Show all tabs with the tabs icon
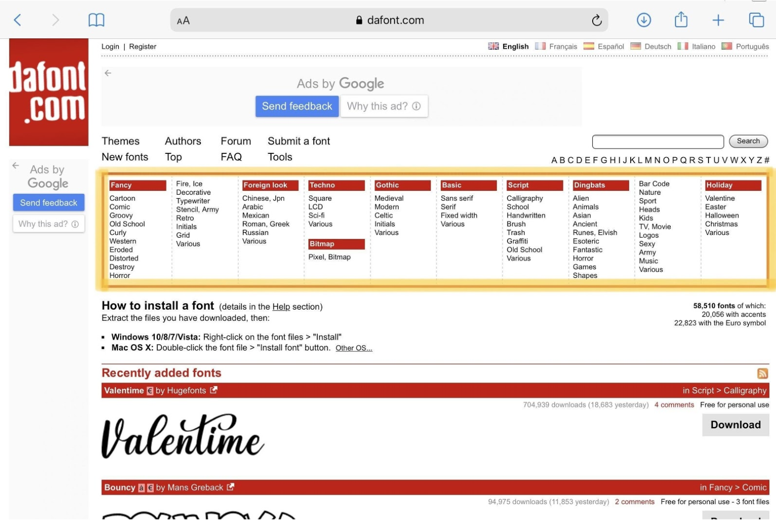 [756, 20]
